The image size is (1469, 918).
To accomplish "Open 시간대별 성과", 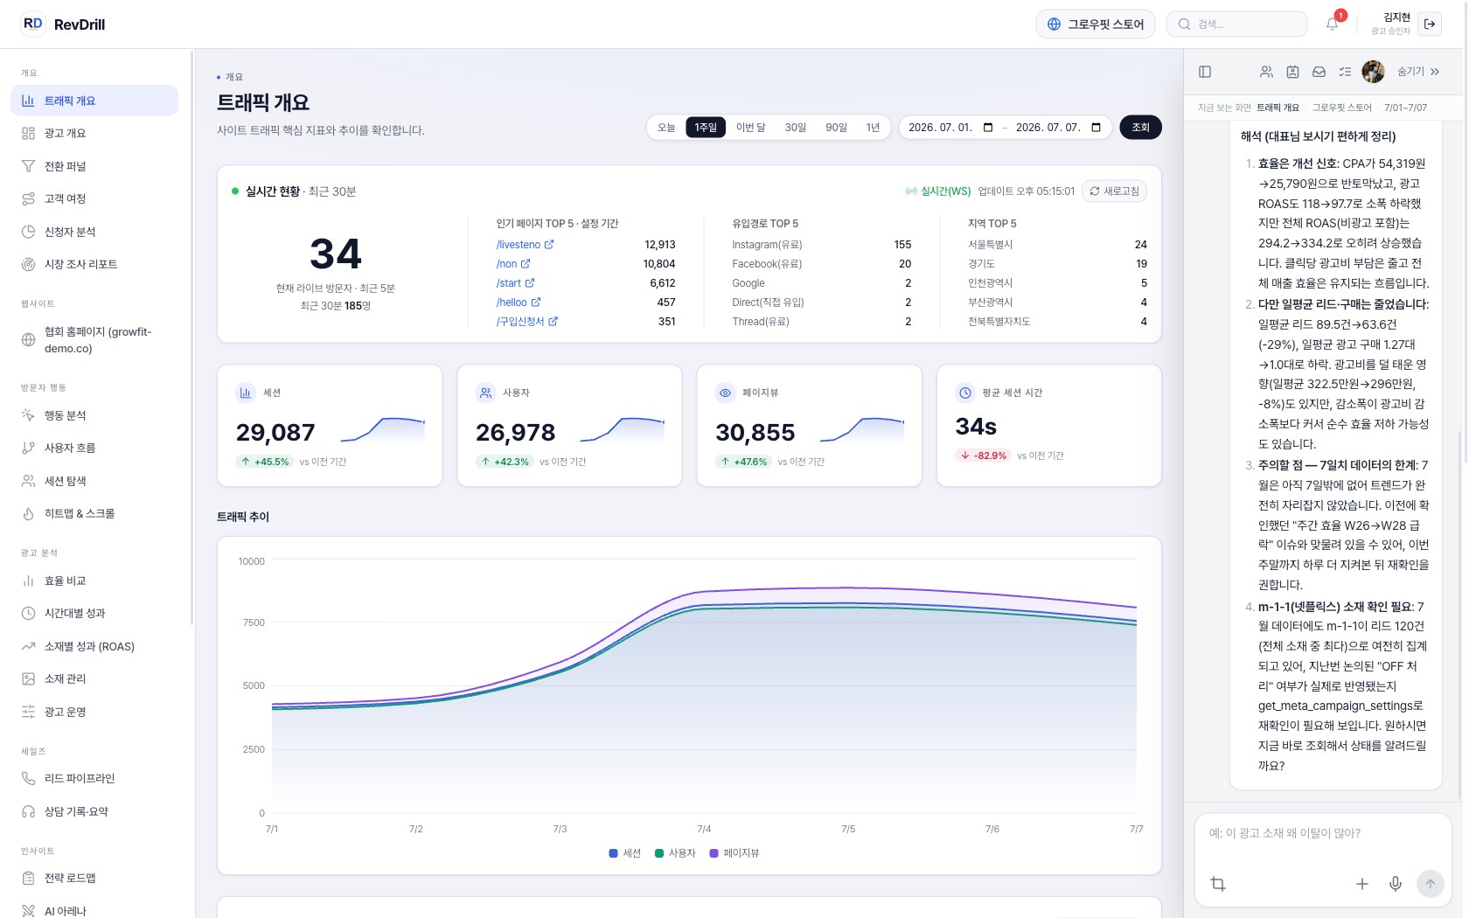I will click(94, 613).
